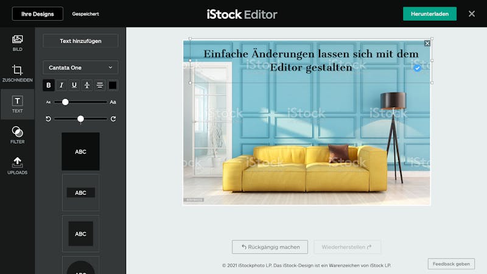Click the iStock Editor logo
487x274 pixels.
pyautogui.click(x=242, y=14)
